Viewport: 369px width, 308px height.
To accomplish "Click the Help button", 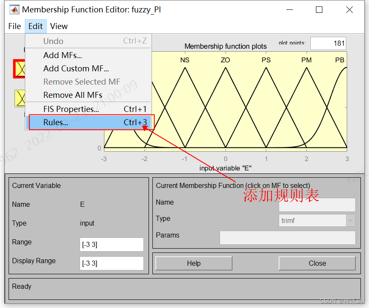I will click(x=193, y=263).
